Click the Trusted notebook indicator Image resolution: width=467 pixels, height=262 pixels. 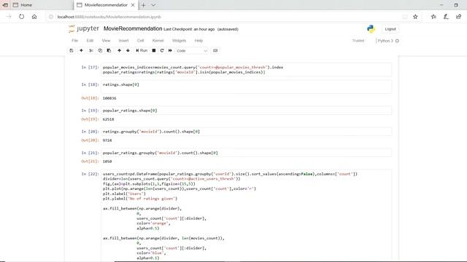click(x=358, y=41)
